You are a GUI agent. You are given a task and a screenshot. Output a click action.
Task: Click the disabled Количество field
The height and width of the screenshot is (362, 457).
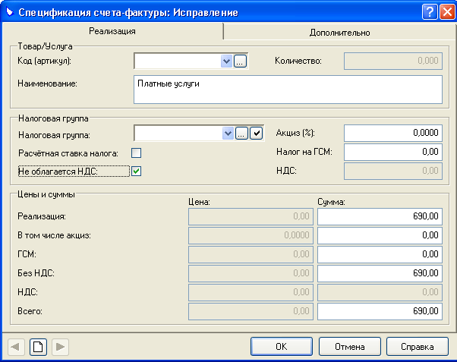tap(393, 61)
